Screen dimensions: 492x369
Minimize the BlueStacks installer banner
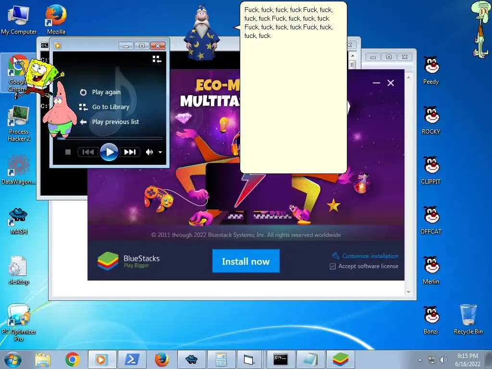point(376,83)
